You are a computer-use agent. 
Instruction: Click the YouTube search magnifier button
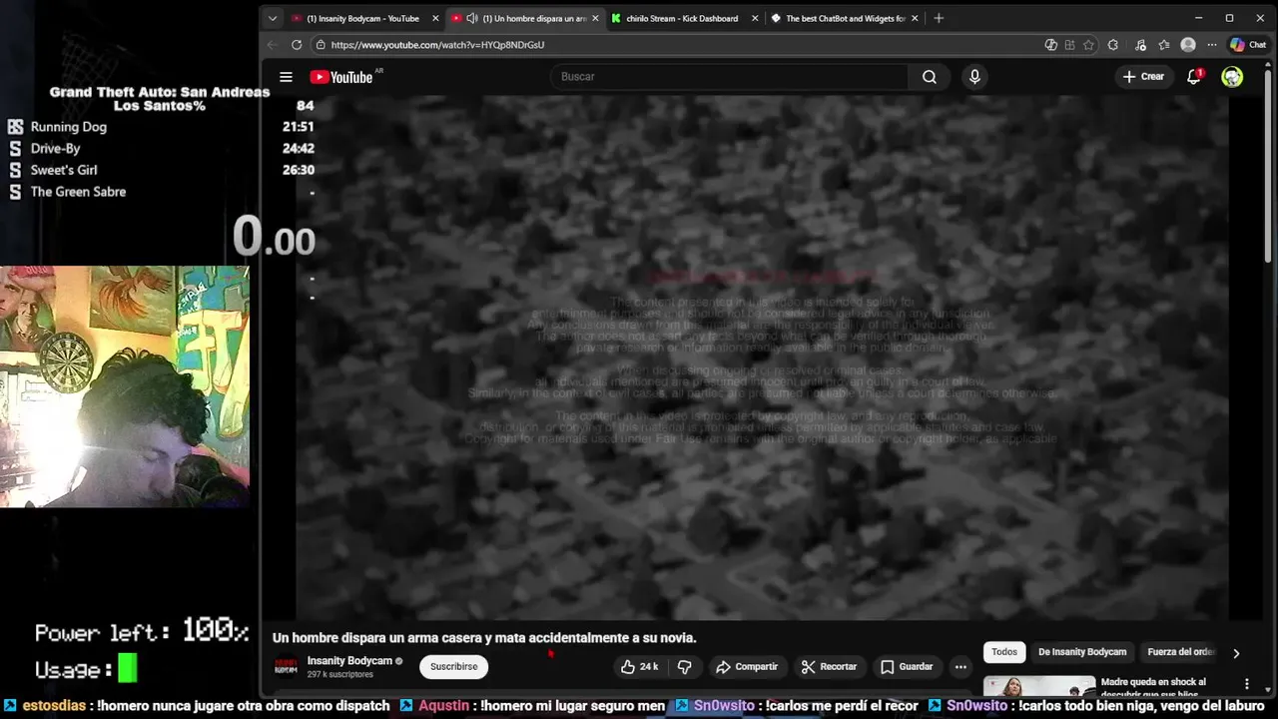pyautogui.click(x=930, y=77)
